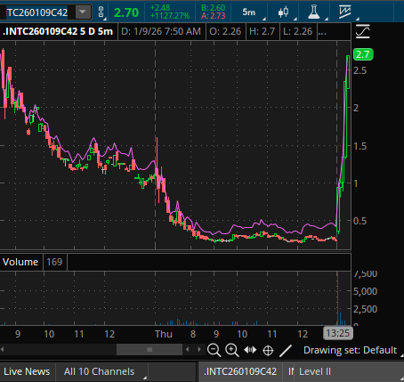The height and width of the screenshot is (382, 404).
Task: Click the D: 1/9/26 7:50 AM readout
Action: tap(161, 31)
